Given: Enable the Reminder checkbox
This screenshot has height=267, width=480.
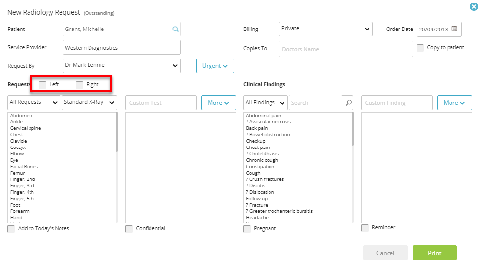Looking at the screenshot, I should [365, 228].
